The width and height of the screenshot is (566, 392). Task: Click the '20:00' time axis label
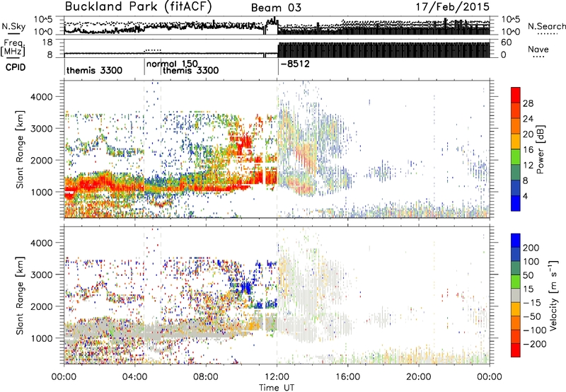(x=419, y=377)
